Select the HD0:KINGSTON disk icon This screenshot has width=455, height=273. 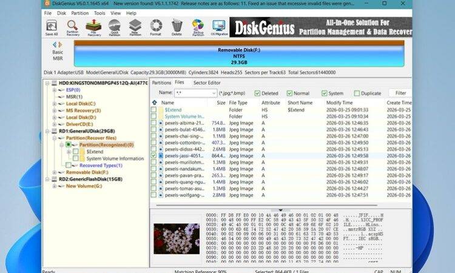54,83
